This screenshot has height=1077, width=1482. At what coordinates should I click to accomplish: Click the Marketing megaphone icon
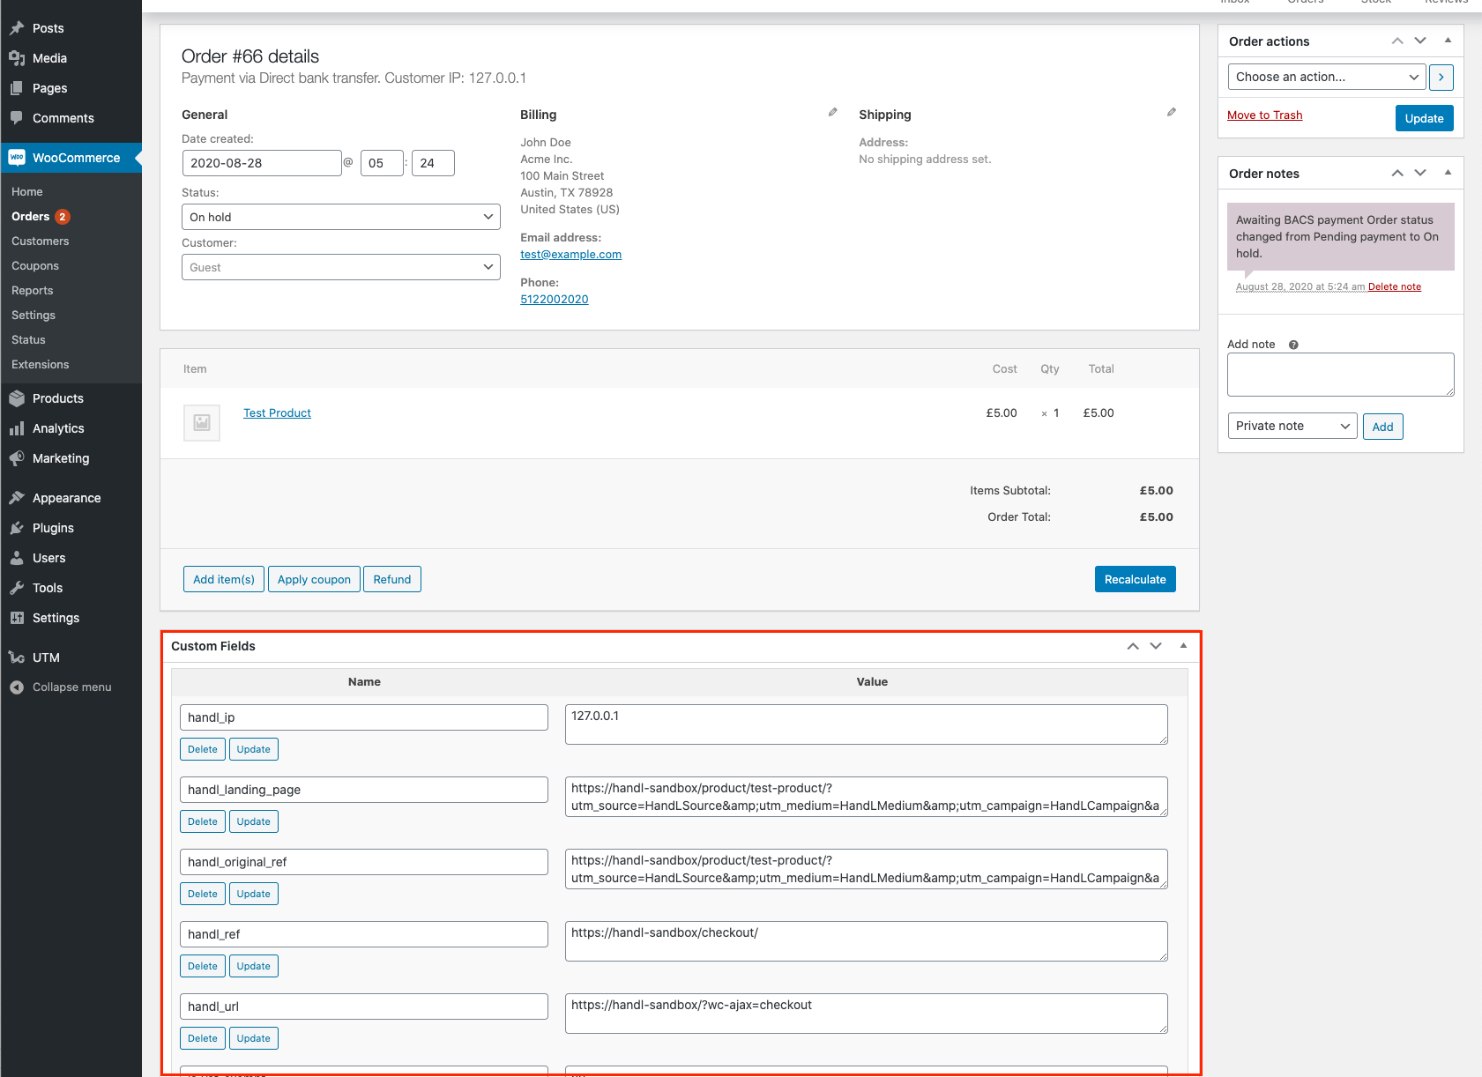coord(17,458)
